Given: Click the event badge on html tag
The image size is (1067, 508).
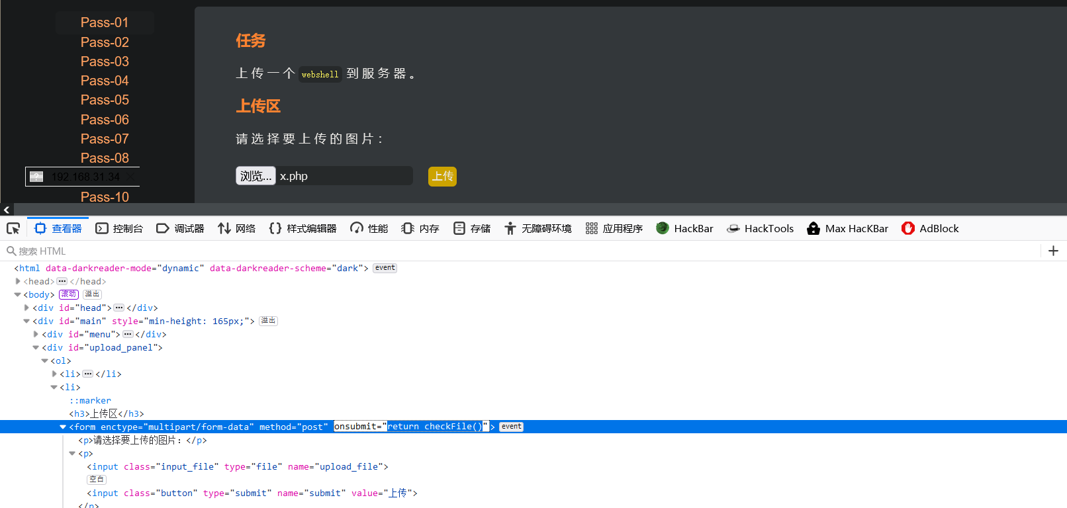Looking at the screenshot, I should point(385,268).
